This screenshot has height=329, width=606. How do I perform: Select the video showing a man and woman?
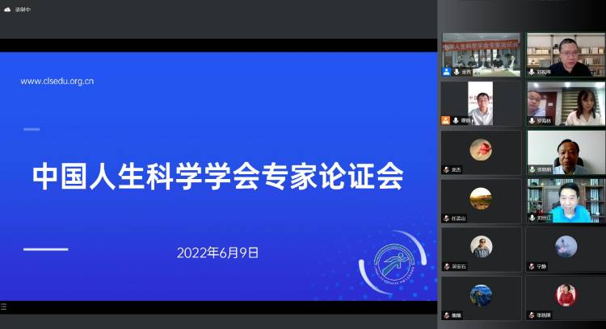click(x=566, y=103)
